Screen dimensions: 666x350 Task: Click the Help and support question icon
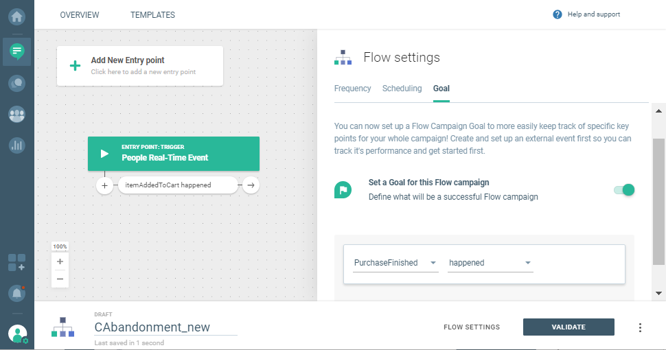pyautogui.click(x=558, y=14)
